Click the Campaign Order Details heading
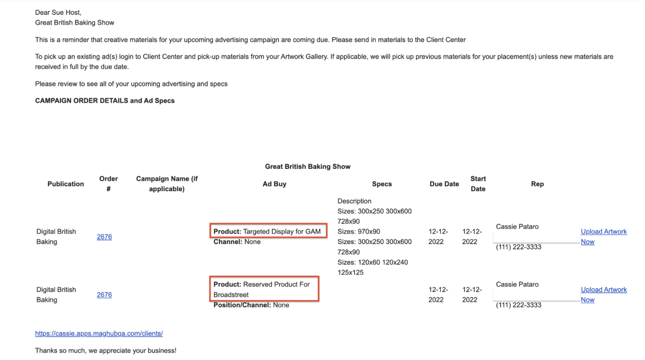 click(105, 101)
